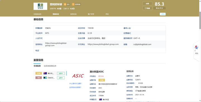The width and height of the screenshot is (201, 102).
Task: Open 如何投诉交易商? link
Action: [75, 87]
